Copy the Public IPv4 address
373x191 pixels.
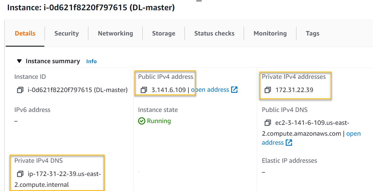pos(144,90)
